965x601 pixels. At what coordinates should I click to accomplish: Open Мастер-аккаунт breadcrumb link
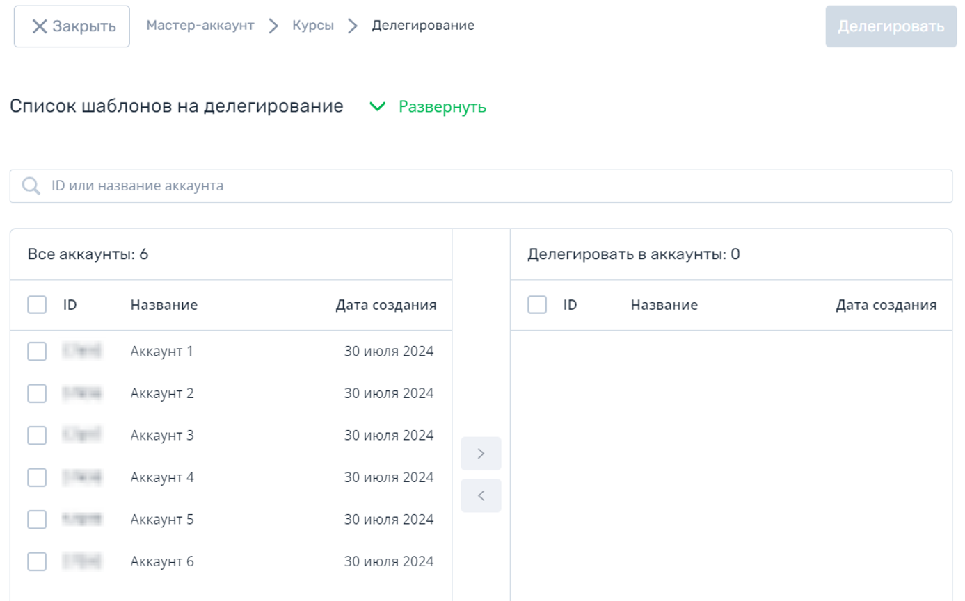[200, 26]
